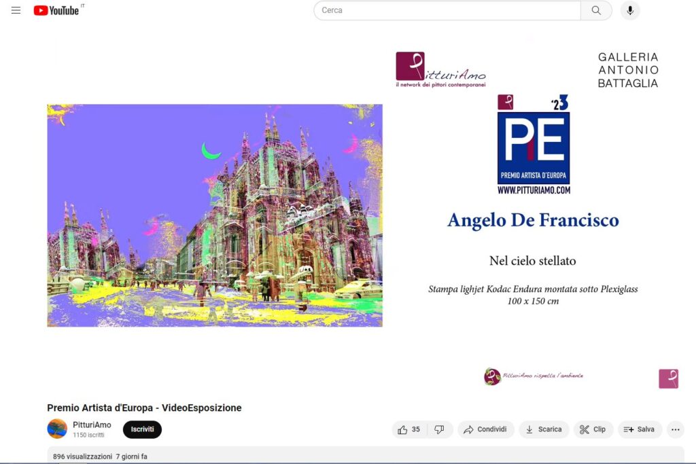Click the Condividi share button

[485, 429]
